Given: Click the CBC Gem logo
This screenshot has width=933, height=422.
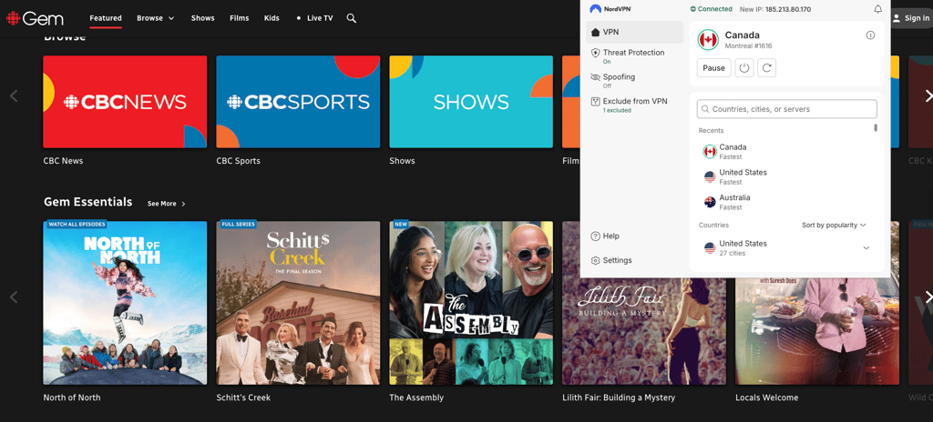Looking at the screenshot, I should point(35,18).
